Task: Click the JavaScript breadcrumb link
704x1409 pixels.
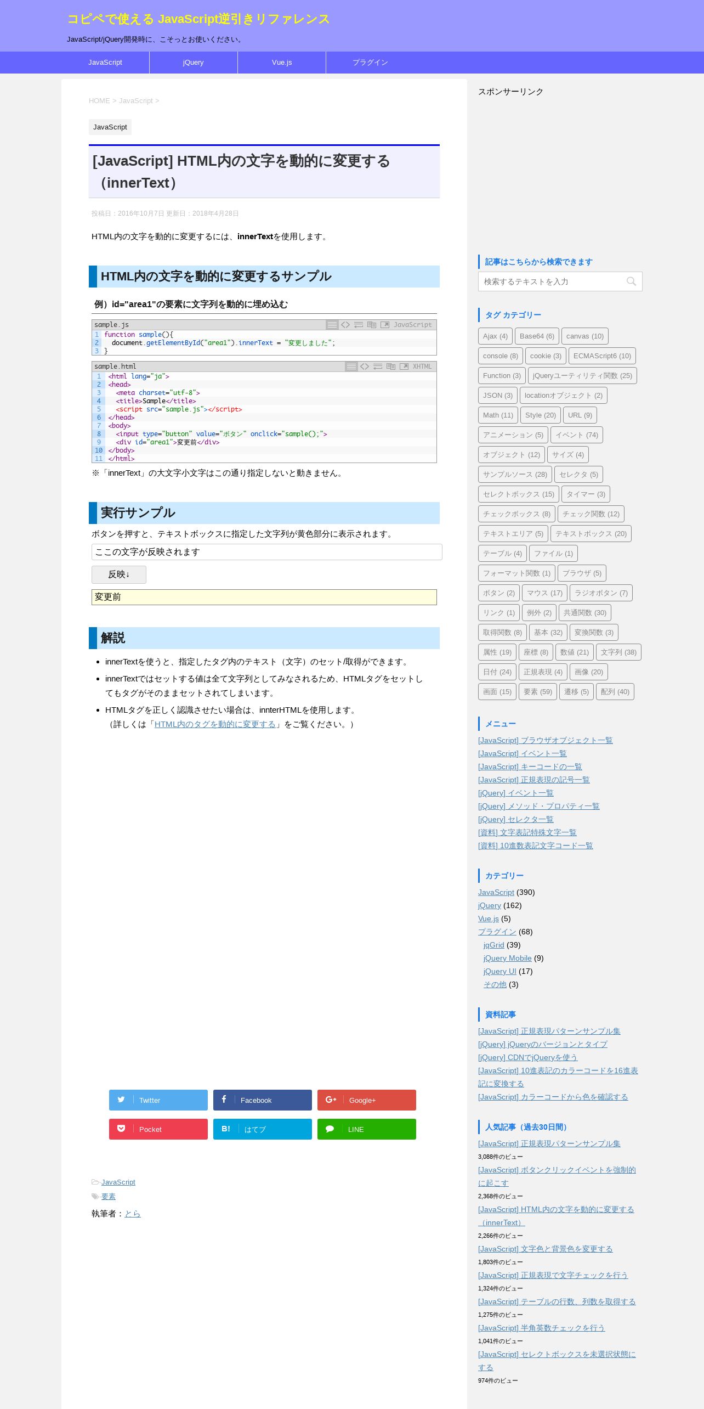Action: click(136, 101)
